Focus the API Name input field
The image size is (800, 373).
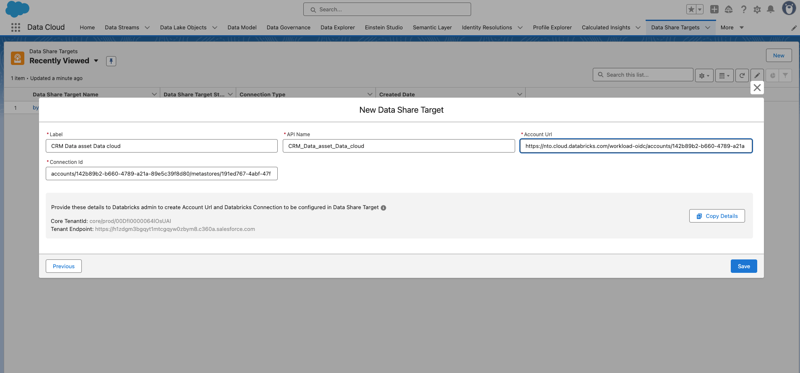pyautogui.click(x=399, y=146)
